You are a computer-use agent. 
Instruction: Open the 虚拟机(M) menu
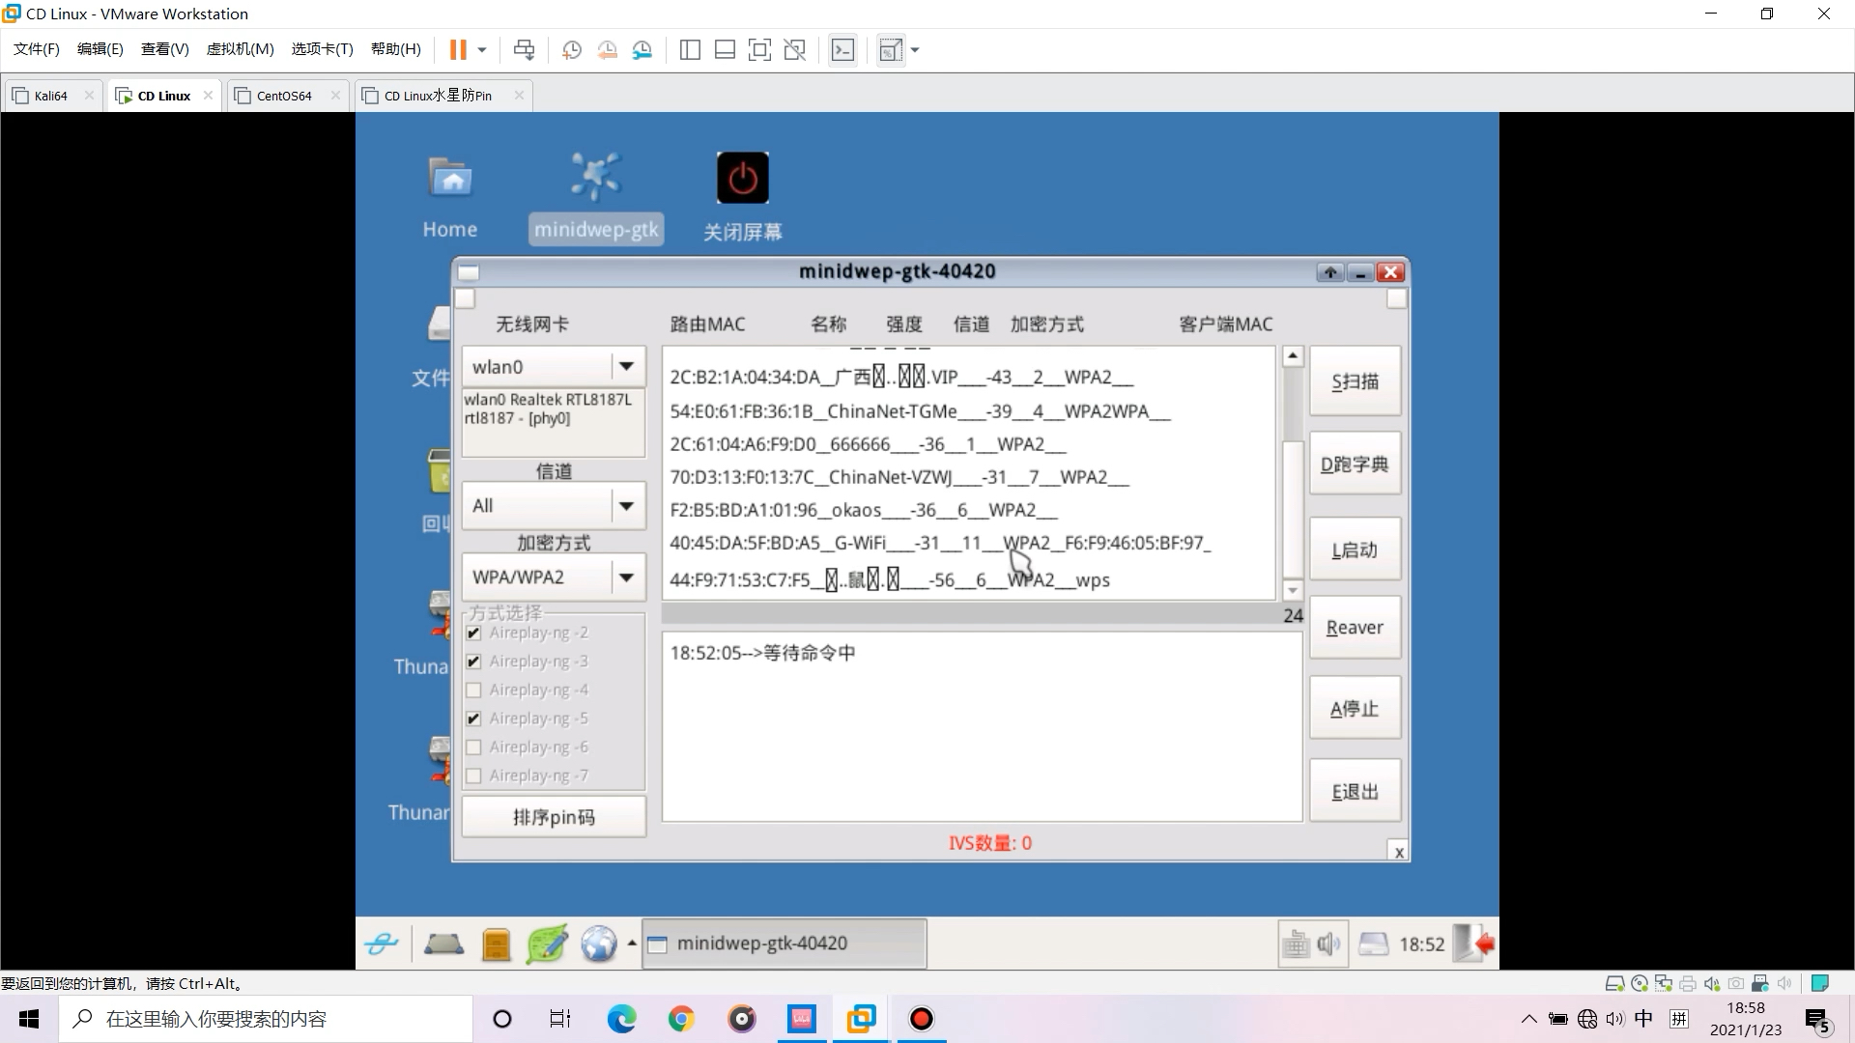pos(241,49)
